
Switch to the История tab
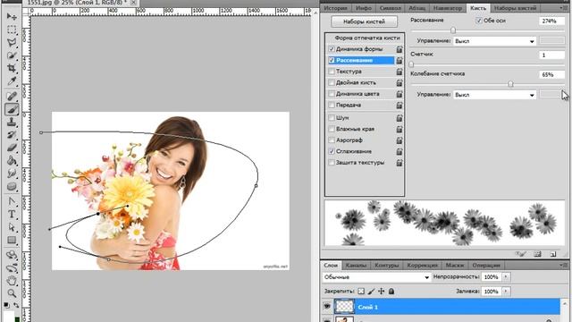click(335, 8)
